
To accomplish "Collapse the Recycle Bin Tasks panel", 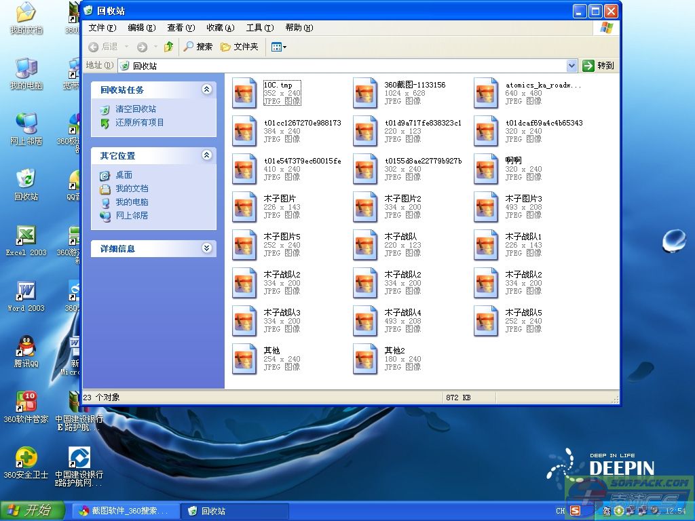I will (x=207, y=90).
